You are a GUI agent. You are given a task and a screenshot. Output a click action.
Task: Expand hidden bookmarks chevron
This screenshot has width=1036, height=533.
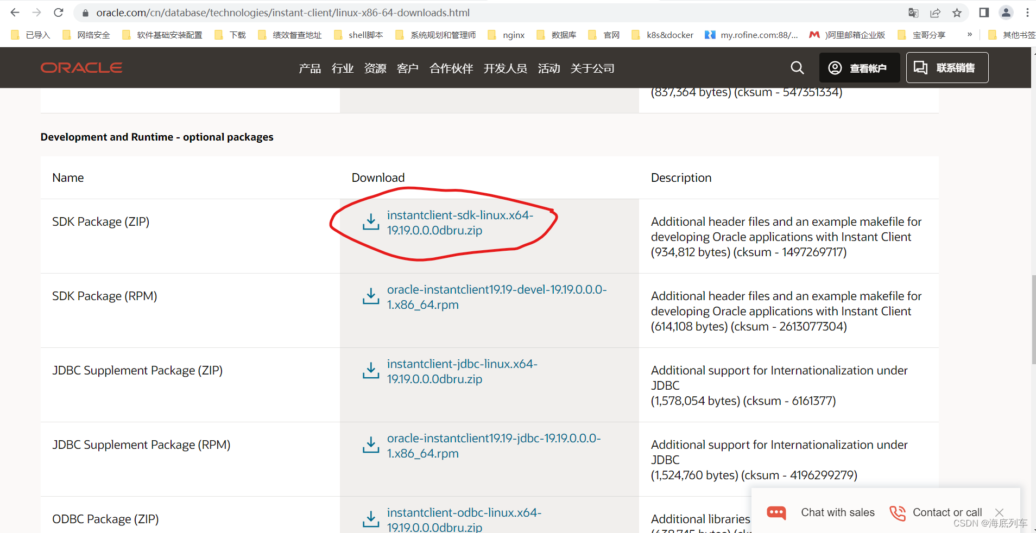[x=969, y=34]
